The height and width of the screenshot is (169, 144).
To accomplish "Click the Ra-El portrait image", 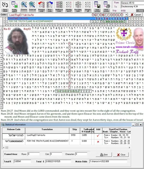I will (x=17, y=41).
